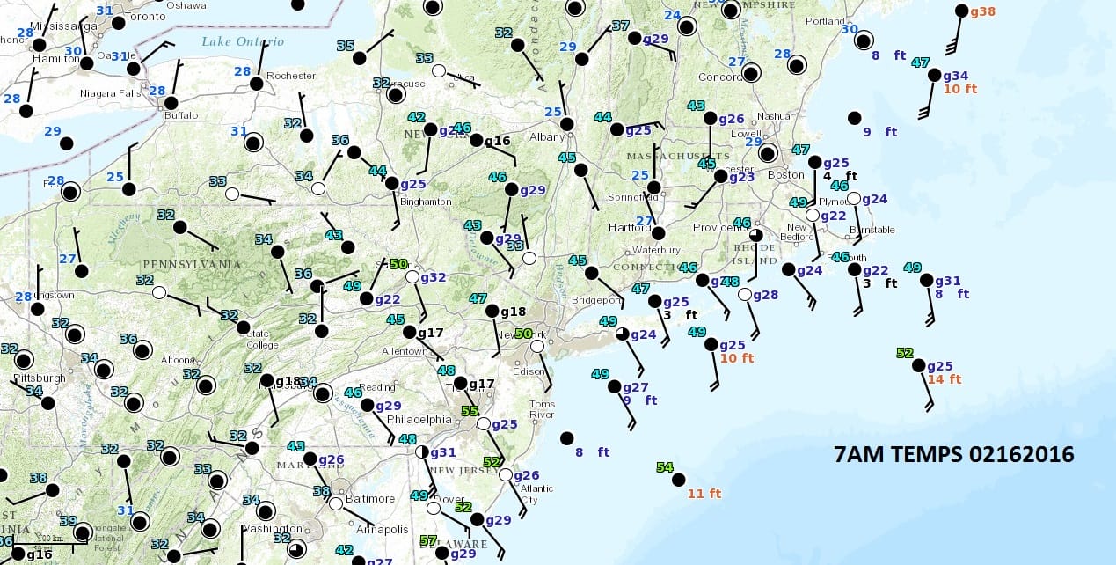Click the buoy marker beside 11 ft label

click(678, 480)
